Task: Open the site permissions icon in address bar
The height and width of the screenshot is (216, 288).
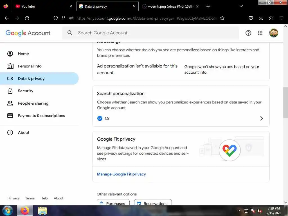Action: pyautogui.click(x=71, y=18)
